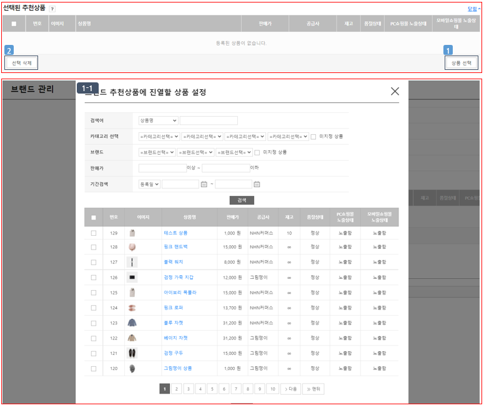This screenshot has width=484, height=408.
Task: Click the 블랙 워치 thumbnail
Action: point(132,262)
